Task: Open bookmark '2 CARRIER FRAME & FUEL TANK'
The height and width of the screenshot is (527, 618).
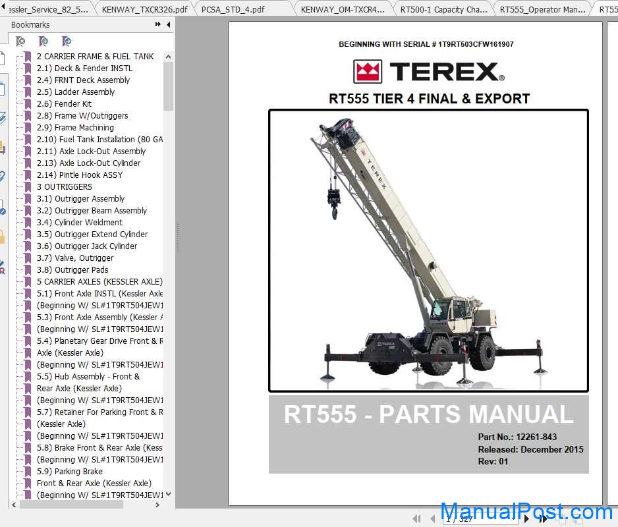Action: tap(95, 57)
